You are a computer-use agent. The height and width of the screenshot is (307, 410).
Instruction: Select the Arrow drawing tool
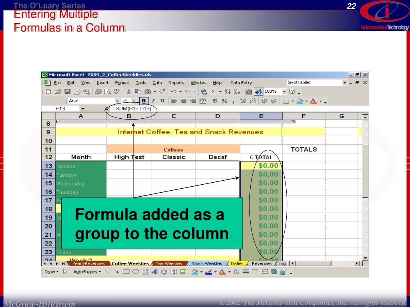click(117, 272)
